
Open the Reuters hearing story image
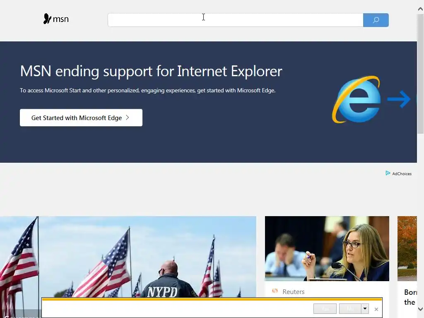pos(327,248)
